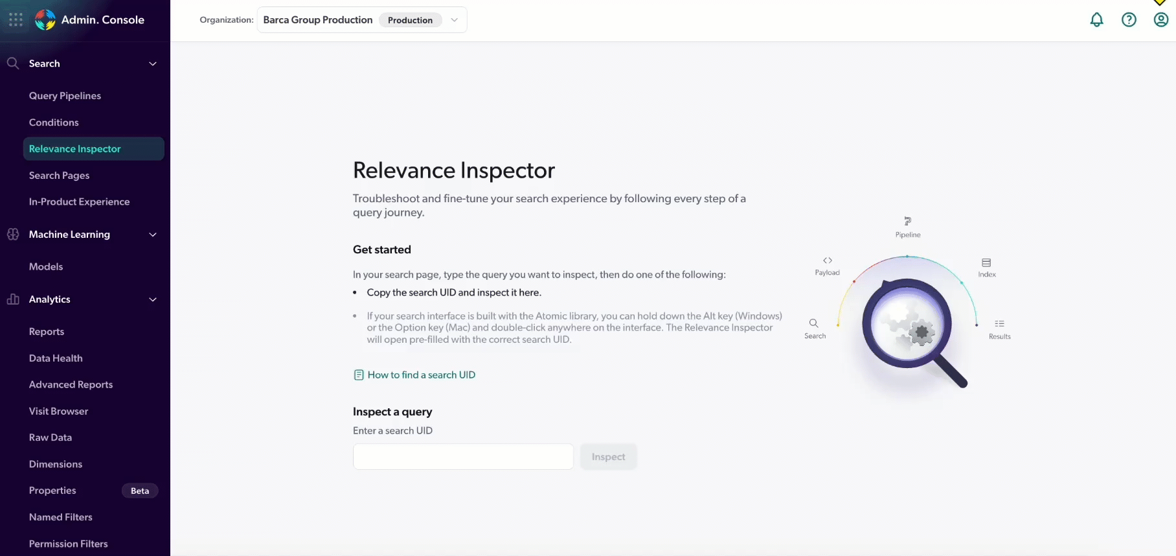Open Dimensions page

[x=56, y=464]
